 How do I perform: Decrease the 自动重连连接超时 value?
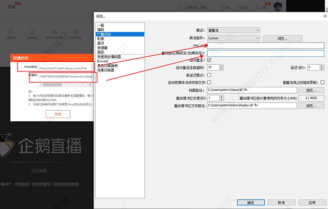(221, 69)
